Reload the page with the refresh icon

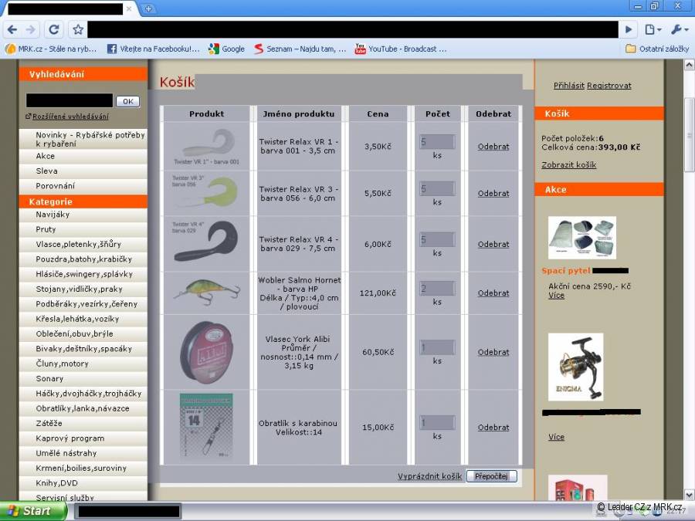pos(53,29)
